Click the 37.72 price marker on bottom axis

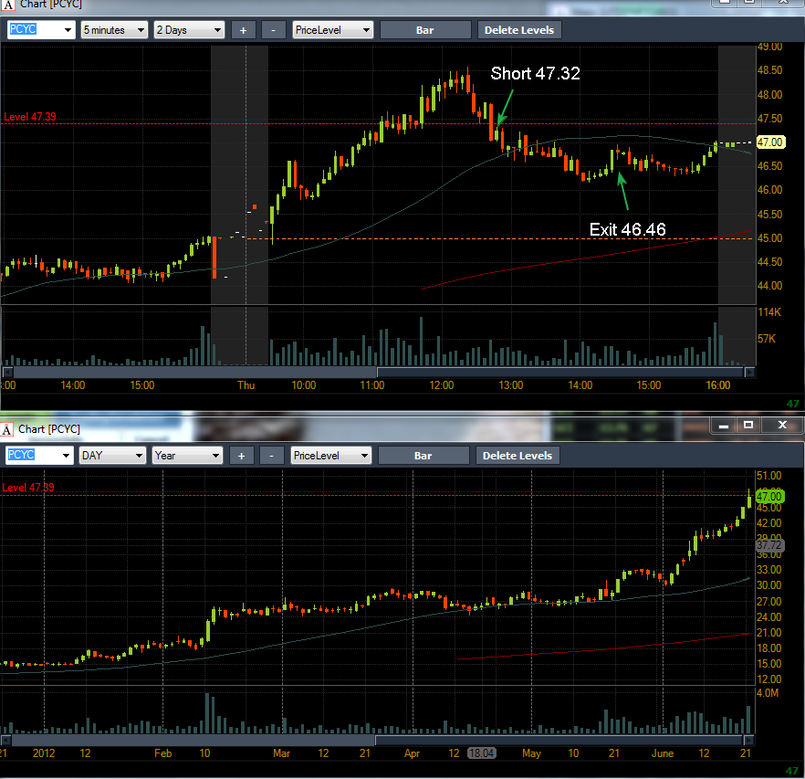pos(769,544)
